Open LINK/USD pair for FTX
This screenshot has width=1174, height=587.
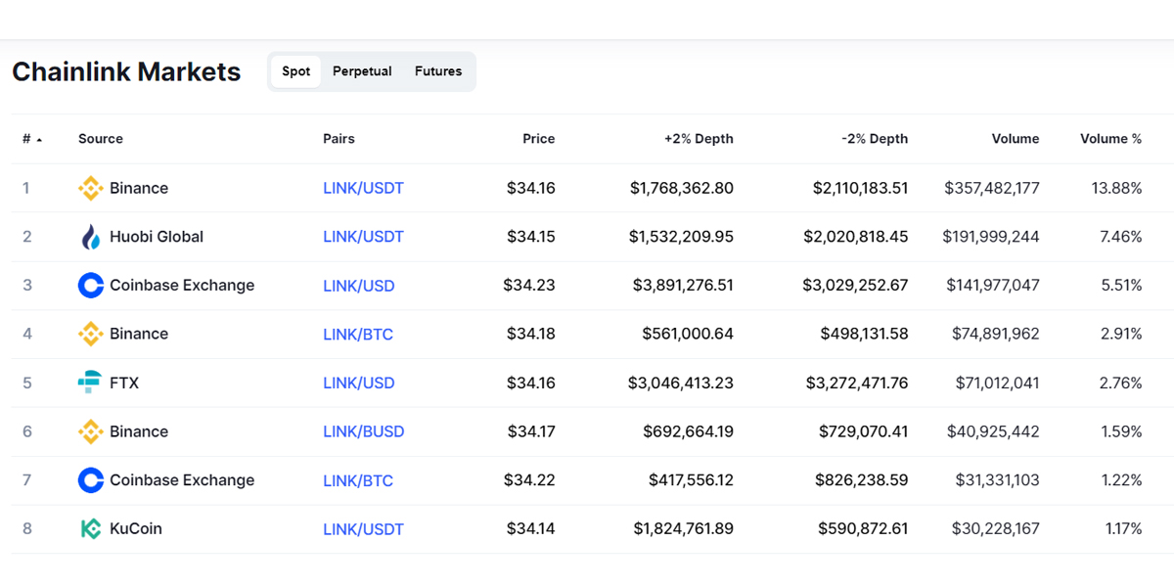[x=359, y=383]
